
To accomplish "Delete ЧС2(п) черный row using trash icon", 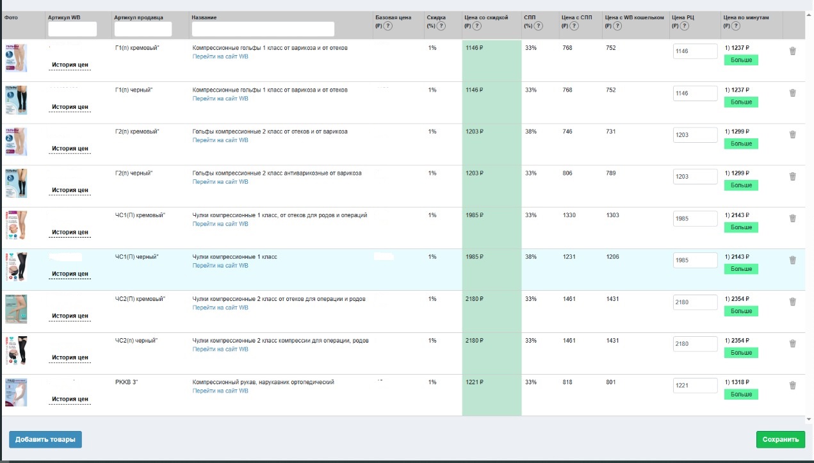I will [x=792, y=344].
